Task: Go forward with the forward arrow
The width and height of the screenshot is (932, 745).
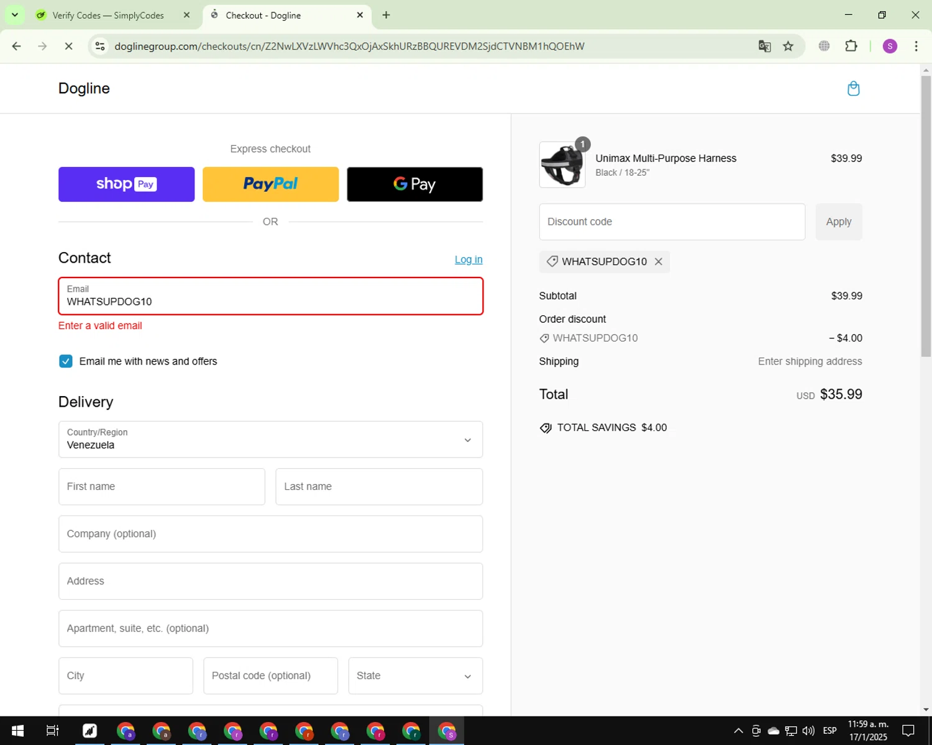Action: click(x=42, y=46)
